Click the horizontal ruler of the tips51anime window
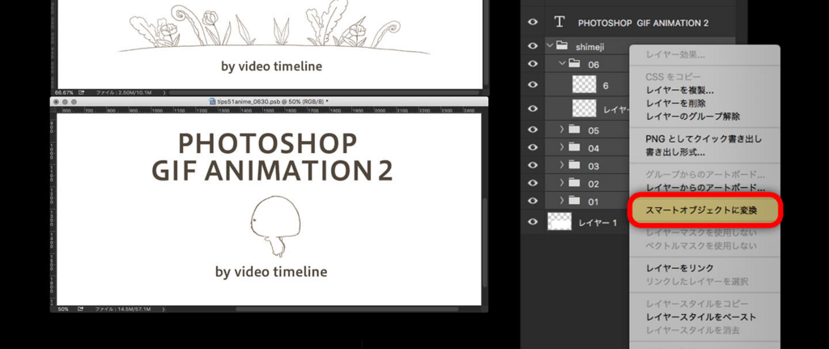The width and height of the screenshot is (829, 349). pyautogui.click(x=269, y=110)
